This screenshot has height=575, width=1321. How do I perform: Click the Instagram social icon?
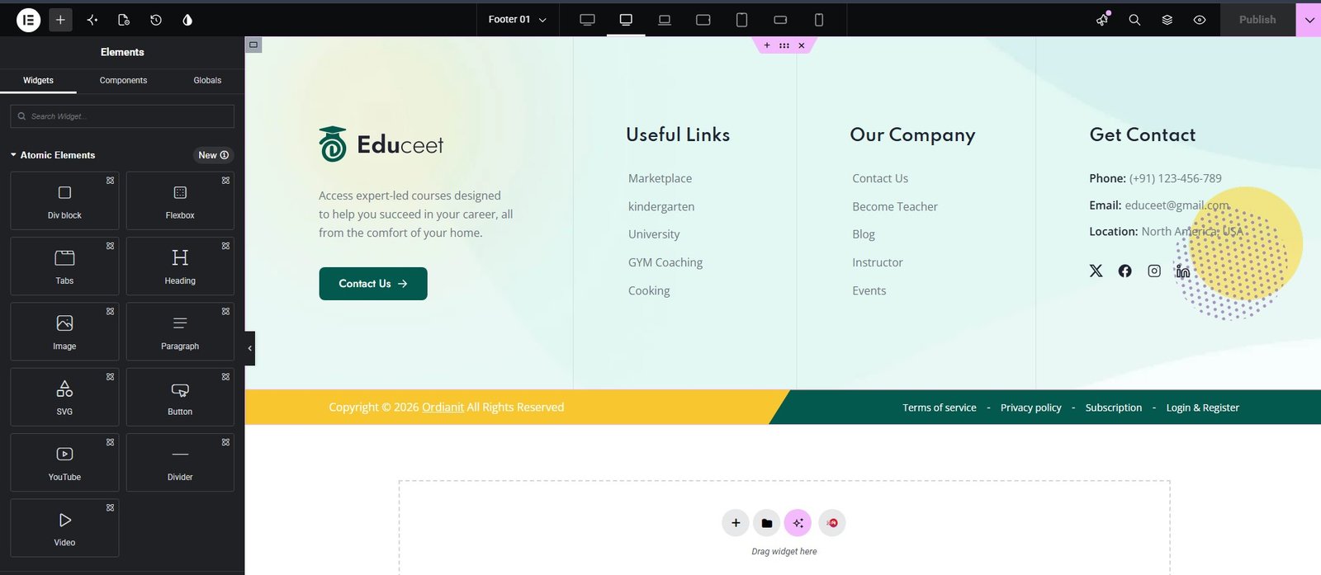[x=1154, y=271]
